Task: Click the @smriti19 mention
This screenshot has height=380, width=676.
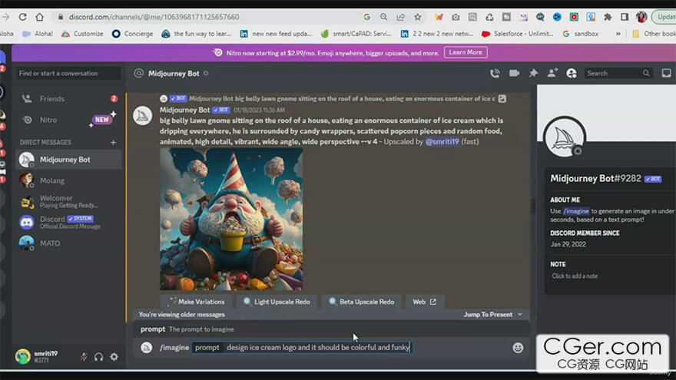Action: coord(442,141)
